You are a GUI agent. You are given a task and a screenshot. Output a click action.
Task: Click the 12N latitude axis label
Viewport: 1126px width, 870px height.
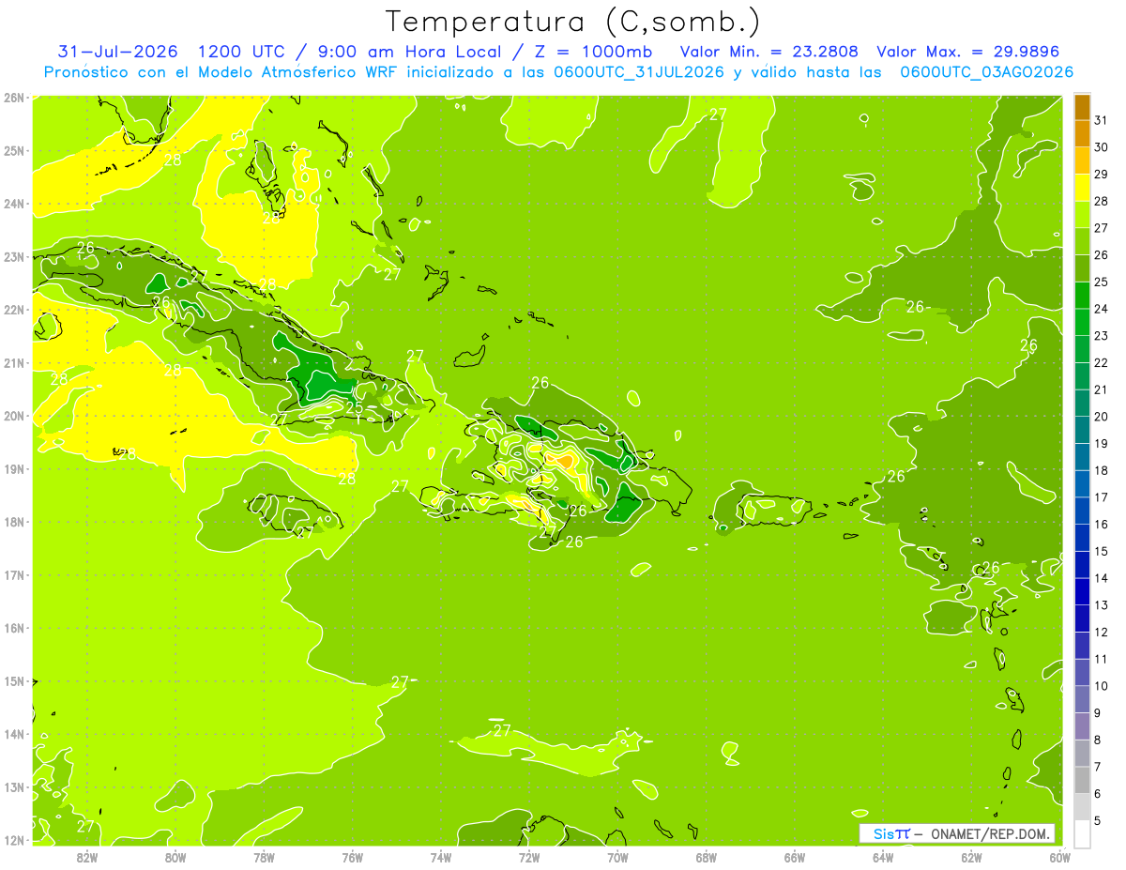tap(13, 840)
